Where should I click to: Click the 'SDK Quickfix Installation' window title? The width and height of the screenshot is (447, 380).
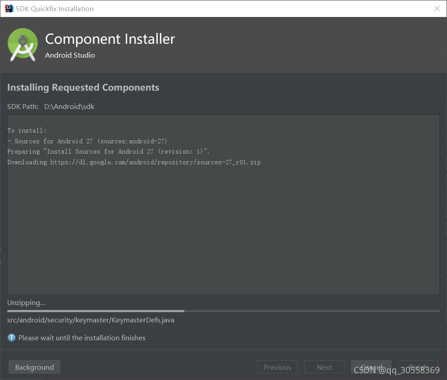pos(54,9)
